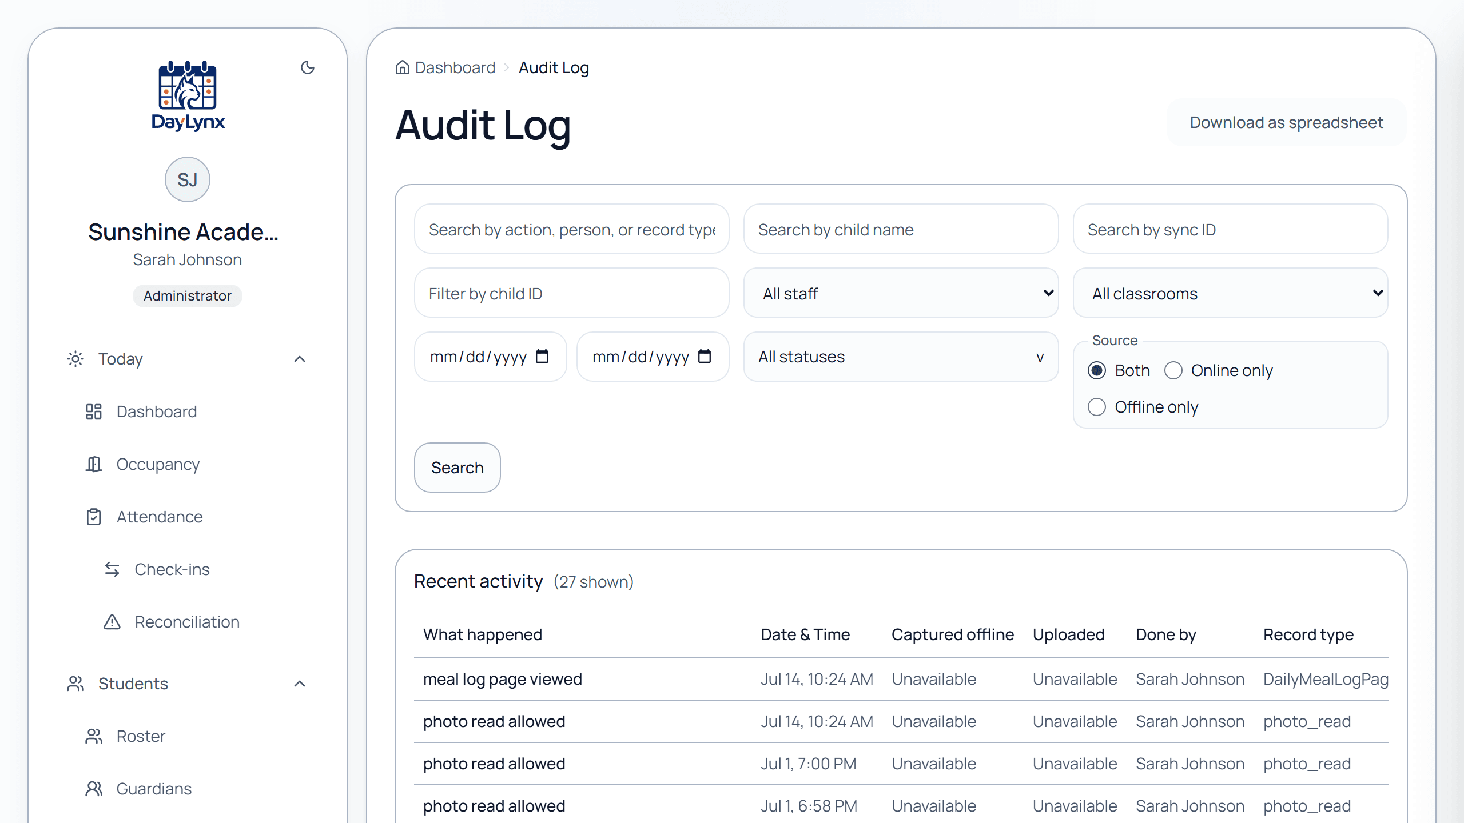Image resolution: width=1464 pixels, height=823 pixels.
Task: Click the DailyMealLogPag record type cell
Action: 1326,679
